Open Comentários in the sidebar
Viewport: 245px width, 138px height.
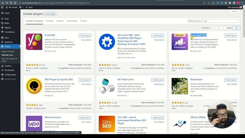tap(9, 32)
